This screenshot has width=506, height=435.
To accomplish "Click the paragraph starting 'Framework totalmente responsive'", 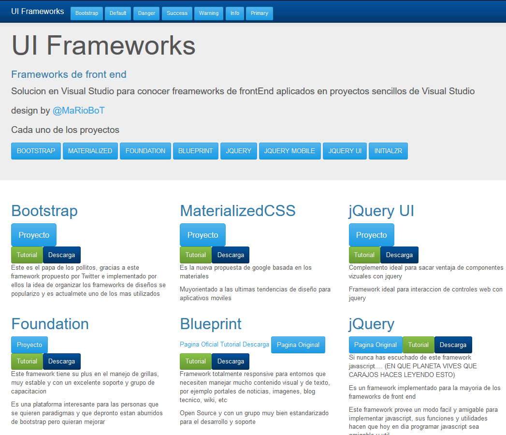I will click(255, 387).
